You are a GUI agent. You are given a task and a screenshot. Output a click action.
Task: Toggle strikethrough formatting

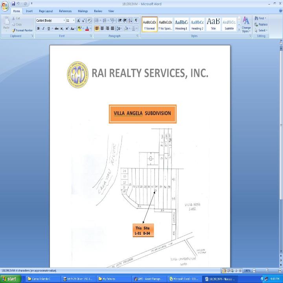pyautogui.click(x=57, y=29)
